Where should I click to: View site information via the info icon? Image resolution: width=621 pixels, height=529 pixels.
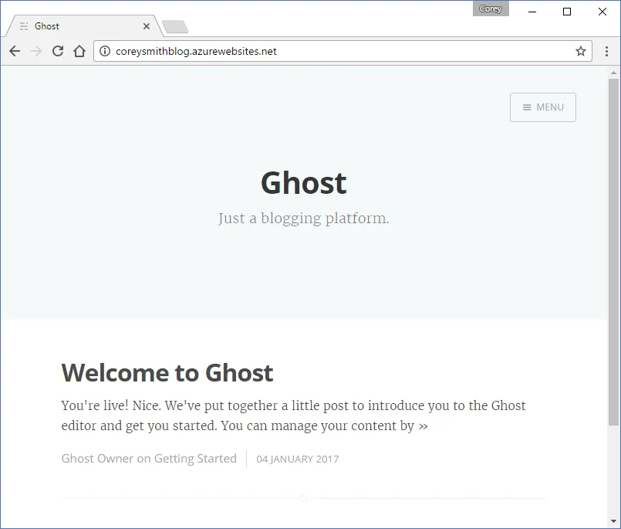(105, 51)
